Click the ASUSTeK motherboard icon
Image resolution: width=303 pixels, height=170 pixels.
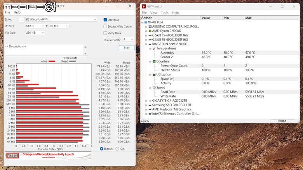click(150, 26)
